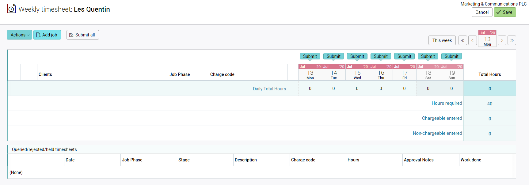This screenshot has width=529, height=185.
Task: Click Approval Notes column header
Action: 419,160
